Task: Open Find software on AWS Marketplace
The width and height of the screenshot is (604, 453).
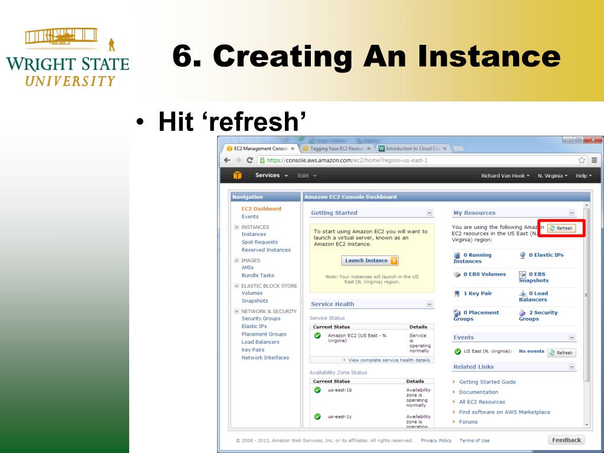Action: point(504,412)
